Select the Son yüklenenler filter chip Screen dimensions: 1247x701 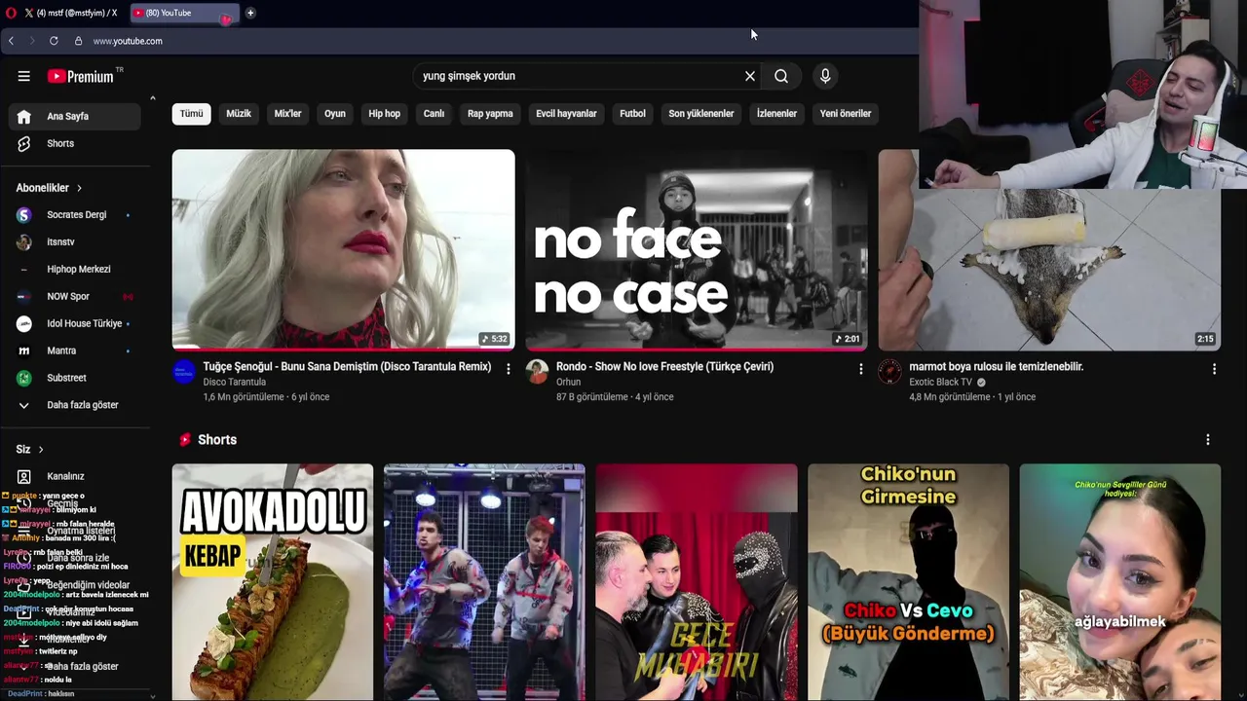point(700,114)
